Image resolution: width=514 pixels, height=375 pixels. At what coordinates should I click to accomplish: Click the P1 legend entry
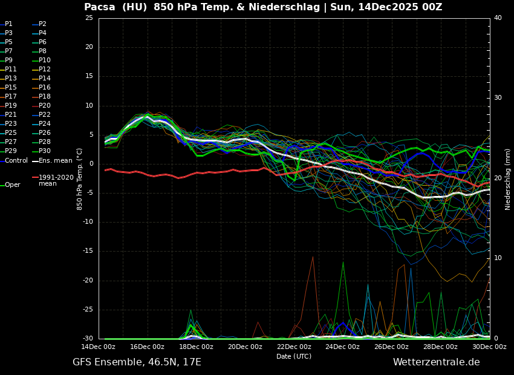point(8,24)
